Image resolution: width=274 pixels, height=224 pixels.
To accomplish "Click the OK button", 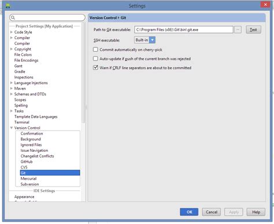I will (x=189, y=212).
